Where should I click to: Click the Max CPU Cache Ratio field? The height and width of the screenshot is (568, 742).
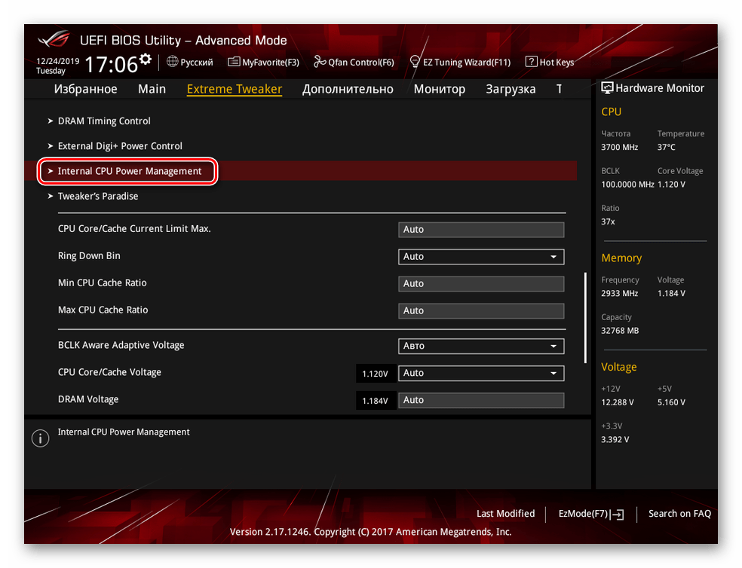click(x=481, y=310)
